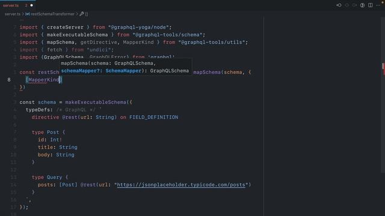Click the "@graphql-yoga/node" module string
Viewport: 385px width, 216px height.
[138, 27]
